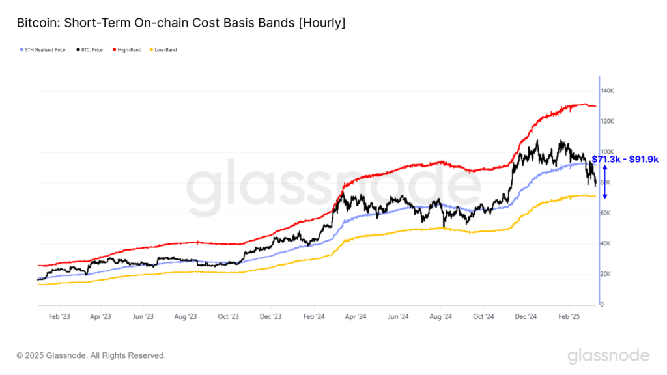Hide the High-Band series via legend label
This screenshot has width=667, height=375.
(130, 49)
